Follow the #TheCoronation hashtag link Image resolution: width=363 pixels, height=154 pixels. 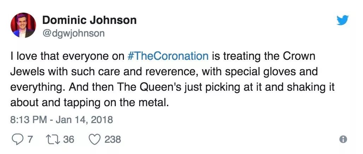click(168, 56)
